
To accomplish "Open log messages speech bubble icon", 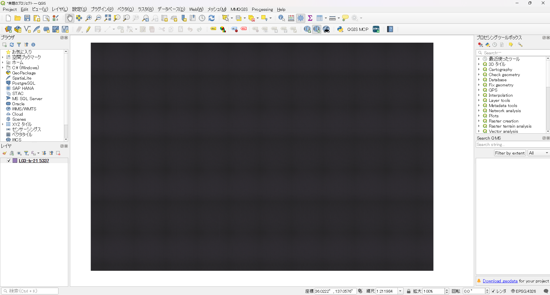I will [546, 291].
